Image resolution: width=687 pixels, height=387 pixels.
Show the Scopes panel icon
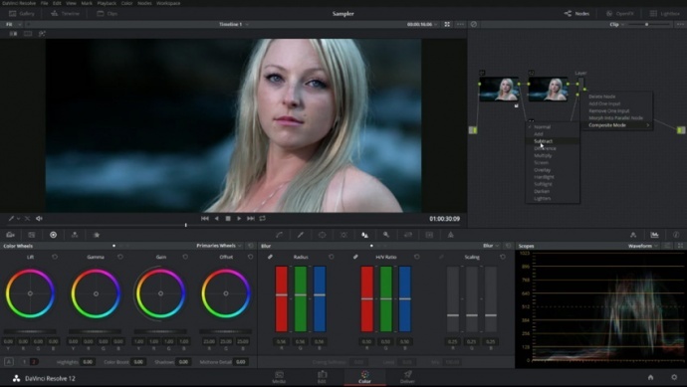654,235
